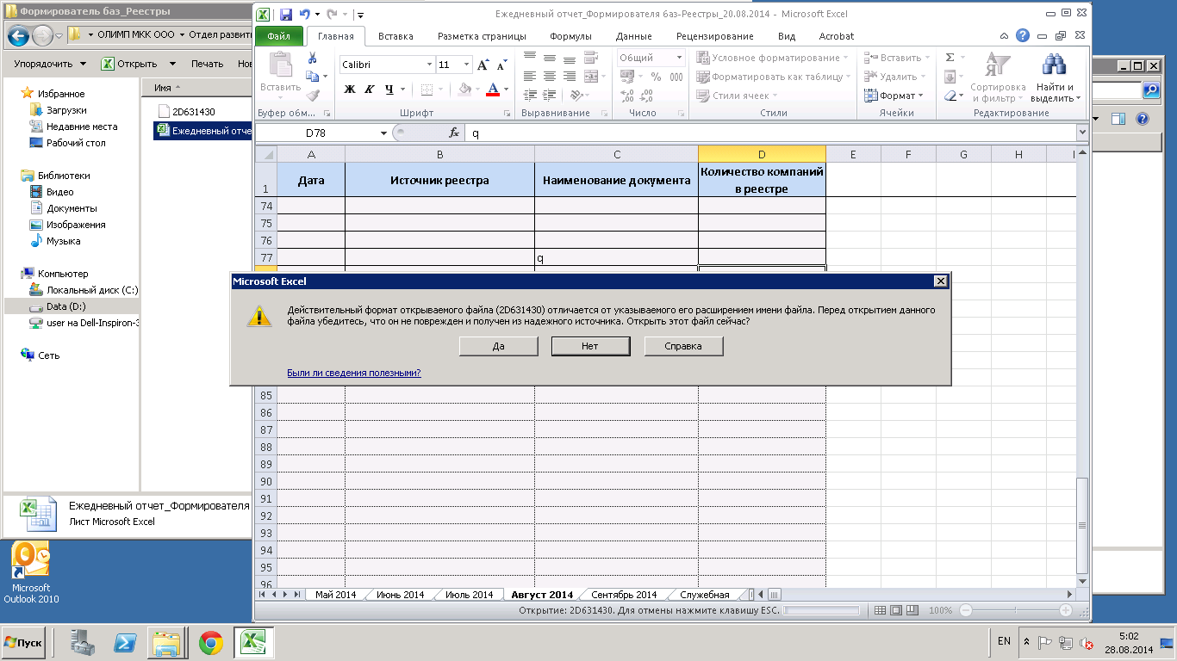Select Загрузки in Explorer favorites
This screenshot has width=1177, height=661.
[x=66, y=110]
